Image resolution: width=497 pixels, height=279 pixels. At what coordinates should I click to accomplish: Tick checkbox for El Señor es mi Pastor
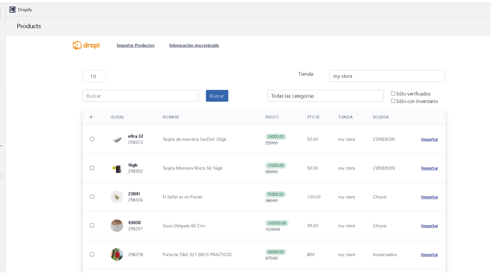[92, 197]
